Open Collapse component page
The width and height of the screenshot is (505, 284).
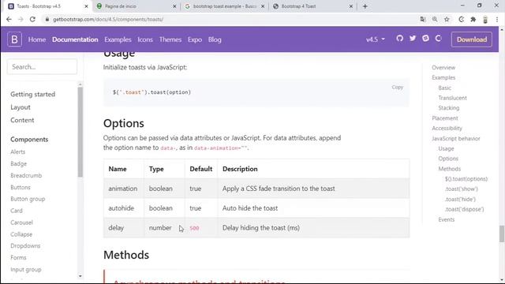(21, 234)
